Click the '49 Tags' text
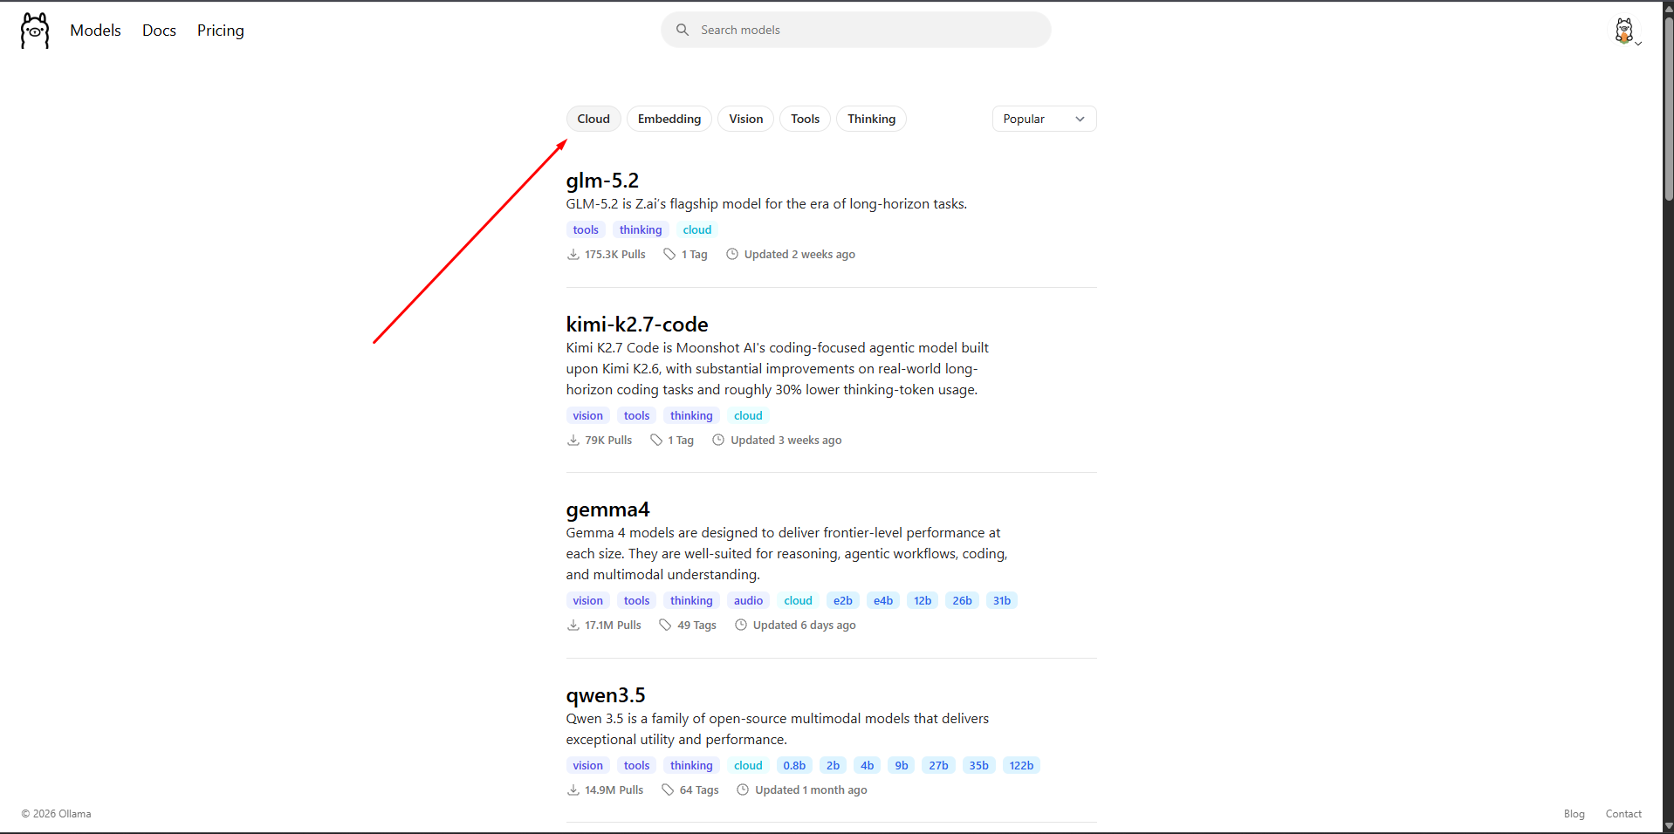The height and width of the screenshot is (834, 1674). click(x=696, y=625)
